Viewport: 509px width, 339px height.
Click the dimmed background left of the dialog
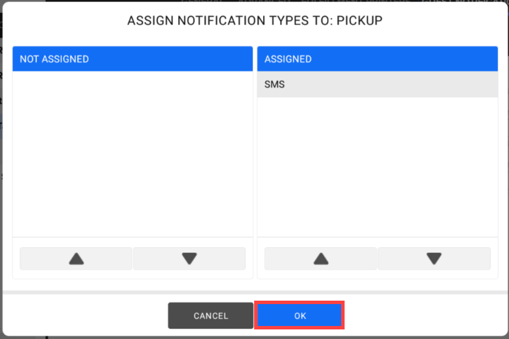(1, 205)
